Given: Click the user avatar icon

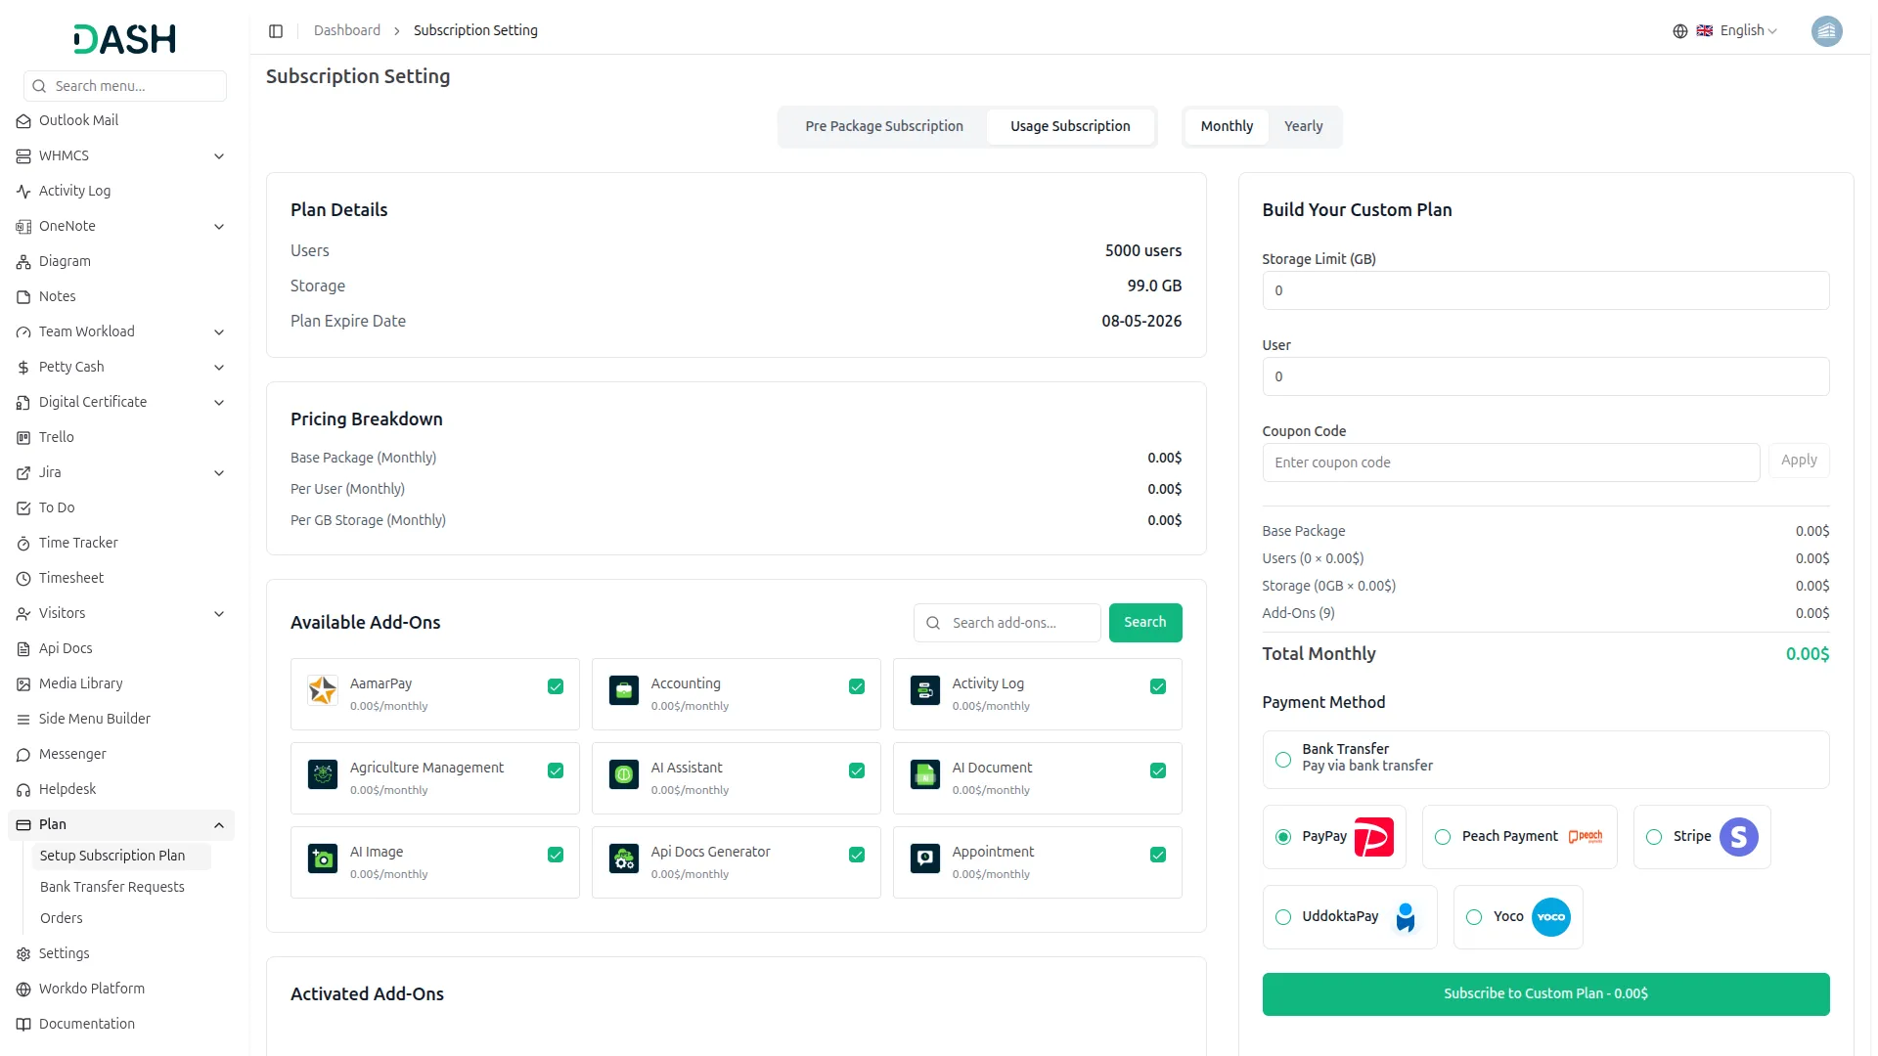Looking at the screenshot, I should coord(1826,31).
